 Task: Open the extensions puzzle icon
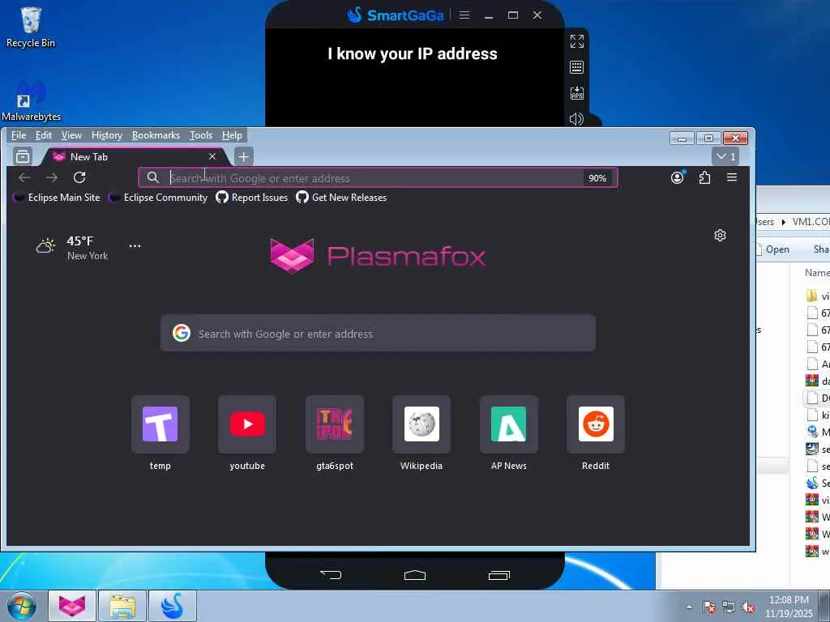click(704, 177)
